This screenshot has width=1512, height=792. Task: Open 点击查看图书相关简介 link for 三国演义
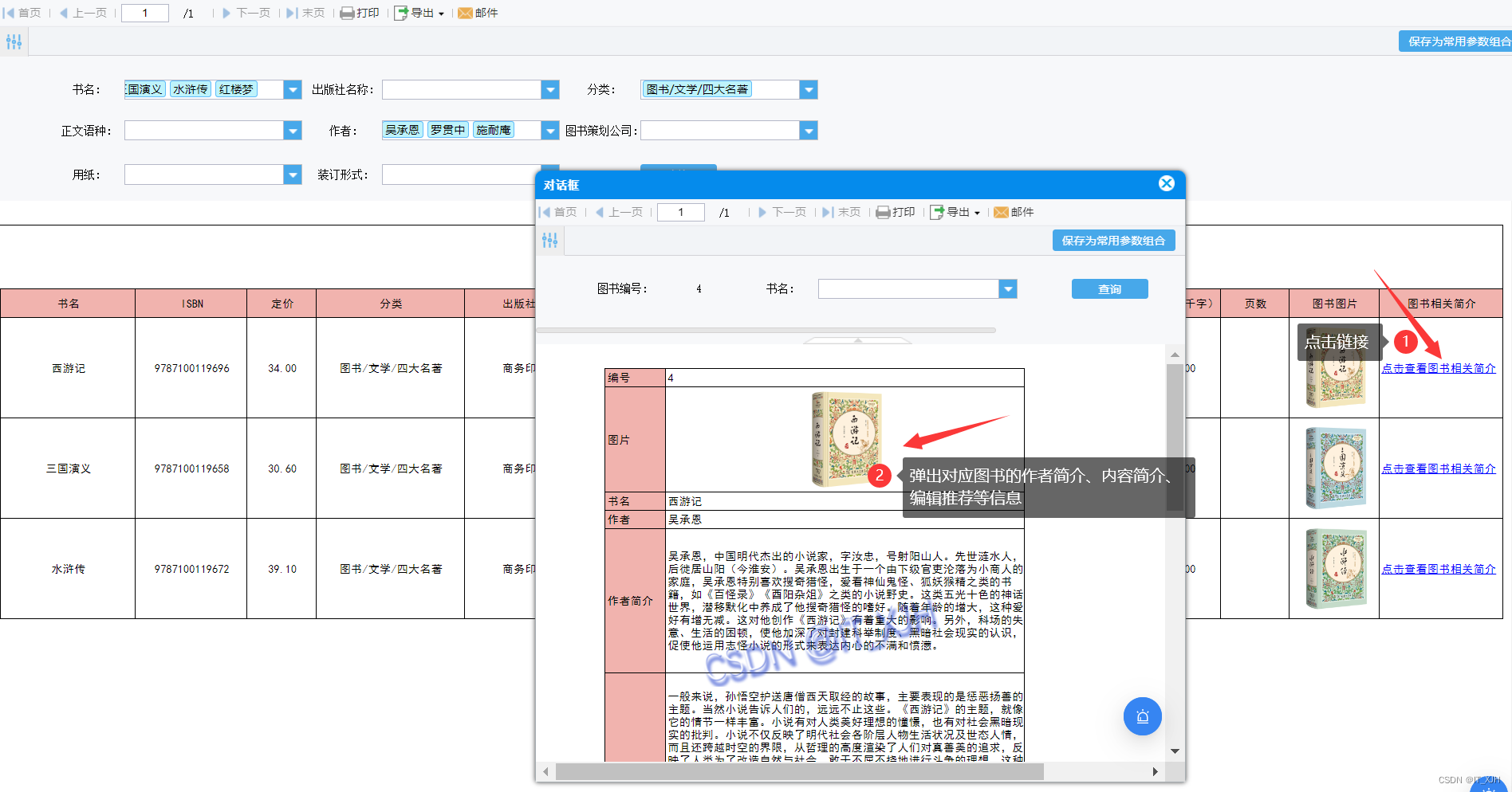pos(1439,469)
